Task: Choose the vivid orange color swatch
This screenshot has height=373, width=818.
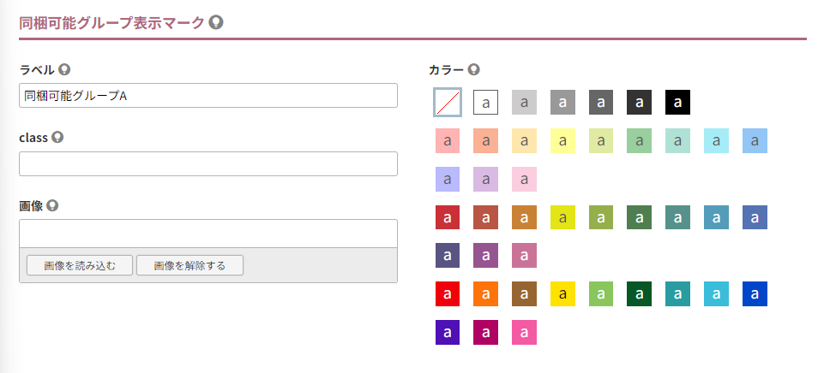Action: (x=485, y=294)
